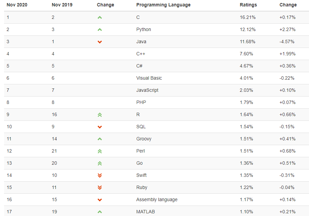Viewport: 309px width, 216px height.
Task: Click the green up arrow in Python row
Action: point(100,30)
